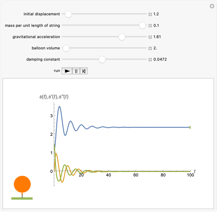Expand the balloon volume plus control
The width and height of the screenshot is (217, 212).
point(150,48)
